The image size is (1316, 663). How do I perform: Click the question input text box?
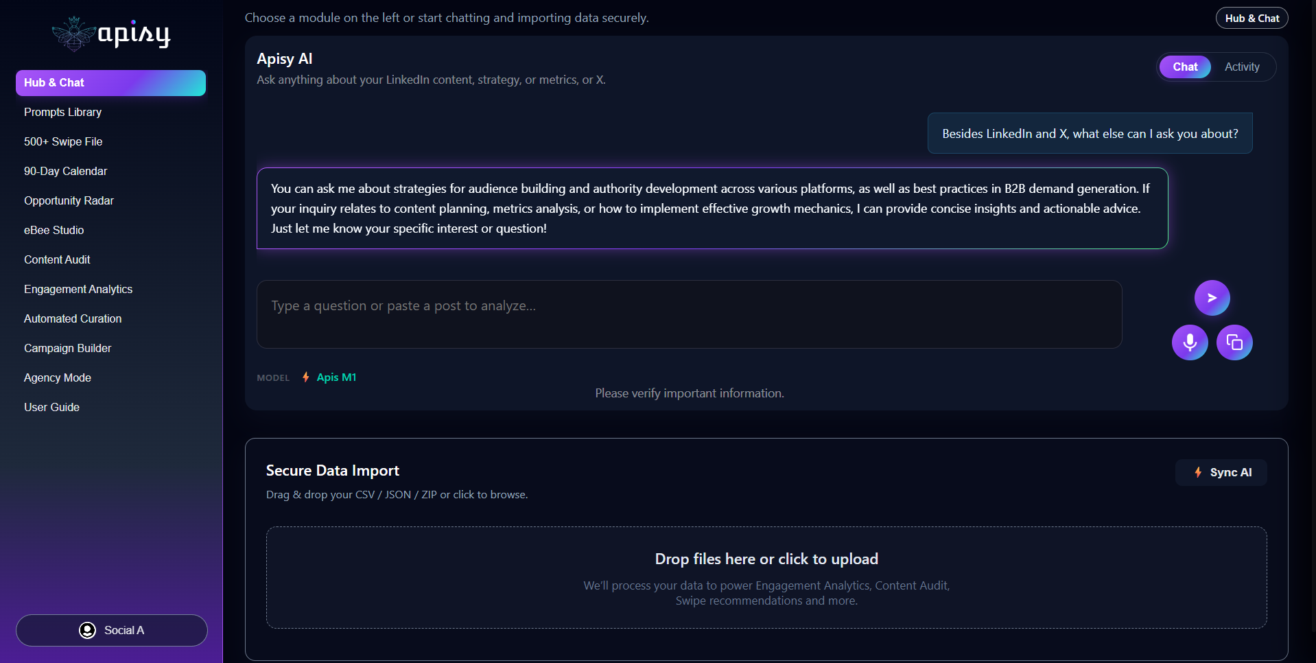tap(689, 314)
